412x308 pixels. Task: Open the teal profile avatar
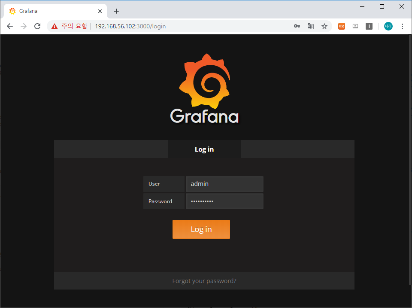pyautogui.click(x=388, y=26)
